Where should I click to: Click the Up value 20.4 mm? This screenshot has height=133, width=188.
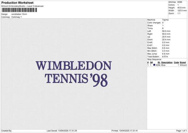(166, 37)
